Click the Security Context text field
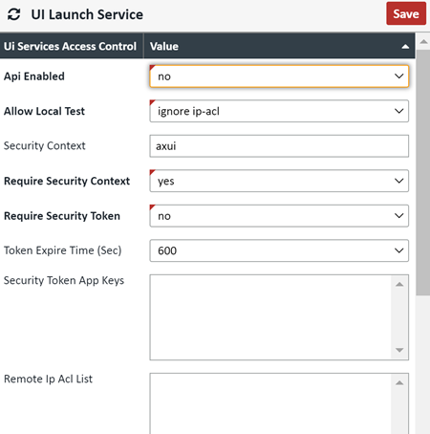 coord(279,146)
